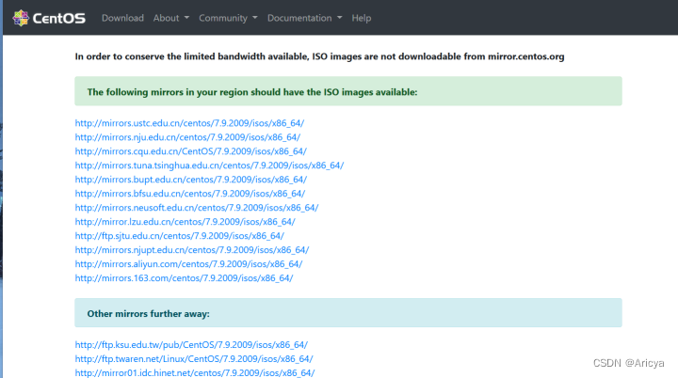Open the mirrors.nju.edu.cn mirror link
Screen dimensions: 678x378
click(187, 137)
